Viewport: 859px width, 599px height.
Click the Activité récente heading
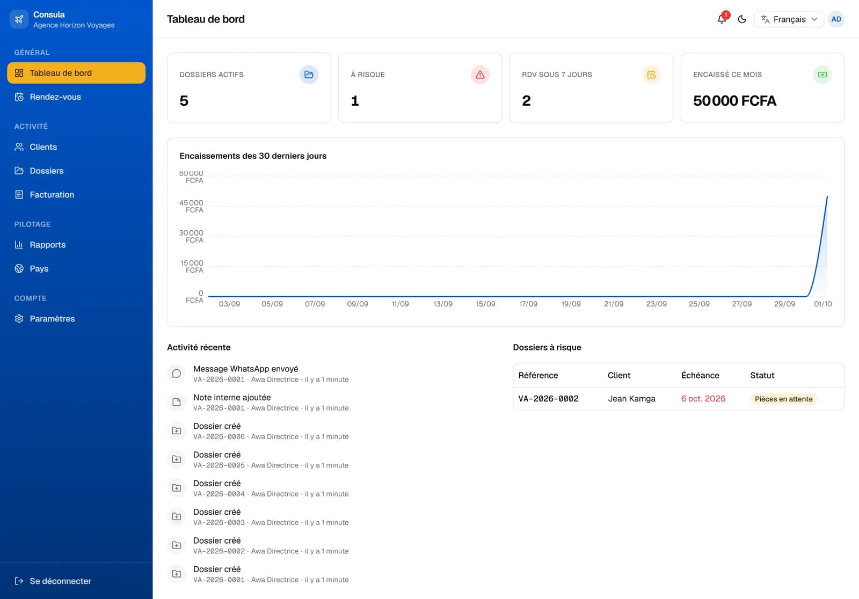pyautogui.click(x=199, y=348)
